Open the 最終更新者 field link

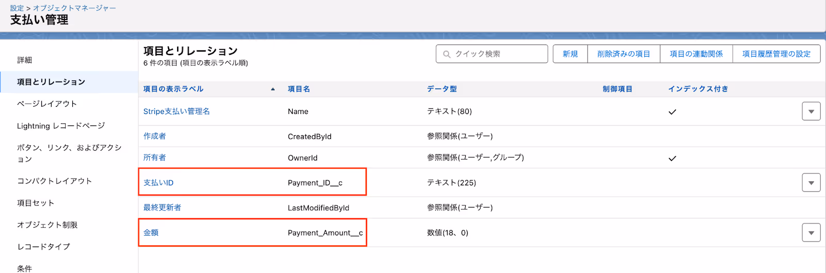point(162,207)
